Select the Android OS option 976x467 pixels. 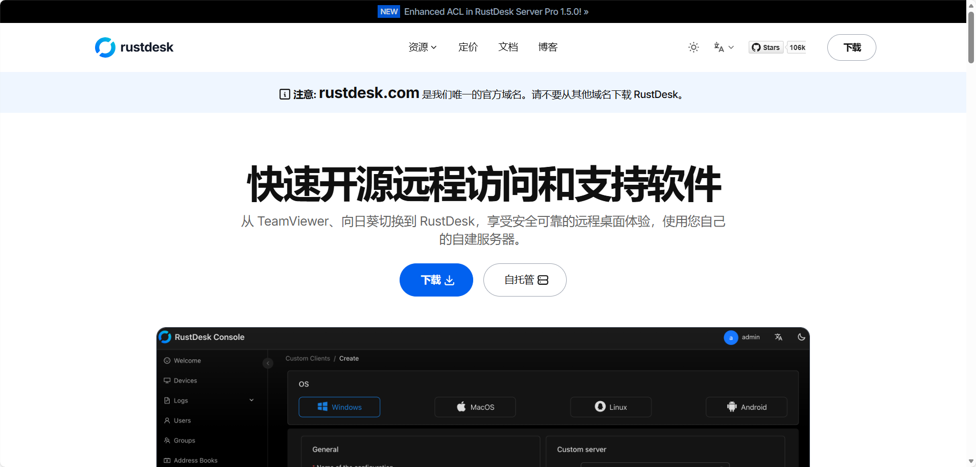point(747,407)
